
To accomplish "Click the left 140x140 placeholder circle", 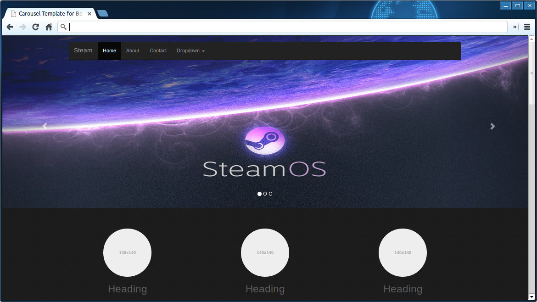I will click(x=128, y=253).
